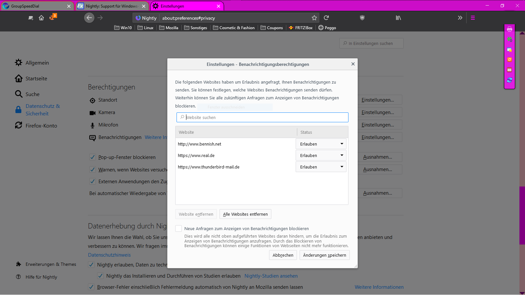The image size is (525, 295).
Task: Click the home icon in toolbar
Action: [x=41, y=18]
